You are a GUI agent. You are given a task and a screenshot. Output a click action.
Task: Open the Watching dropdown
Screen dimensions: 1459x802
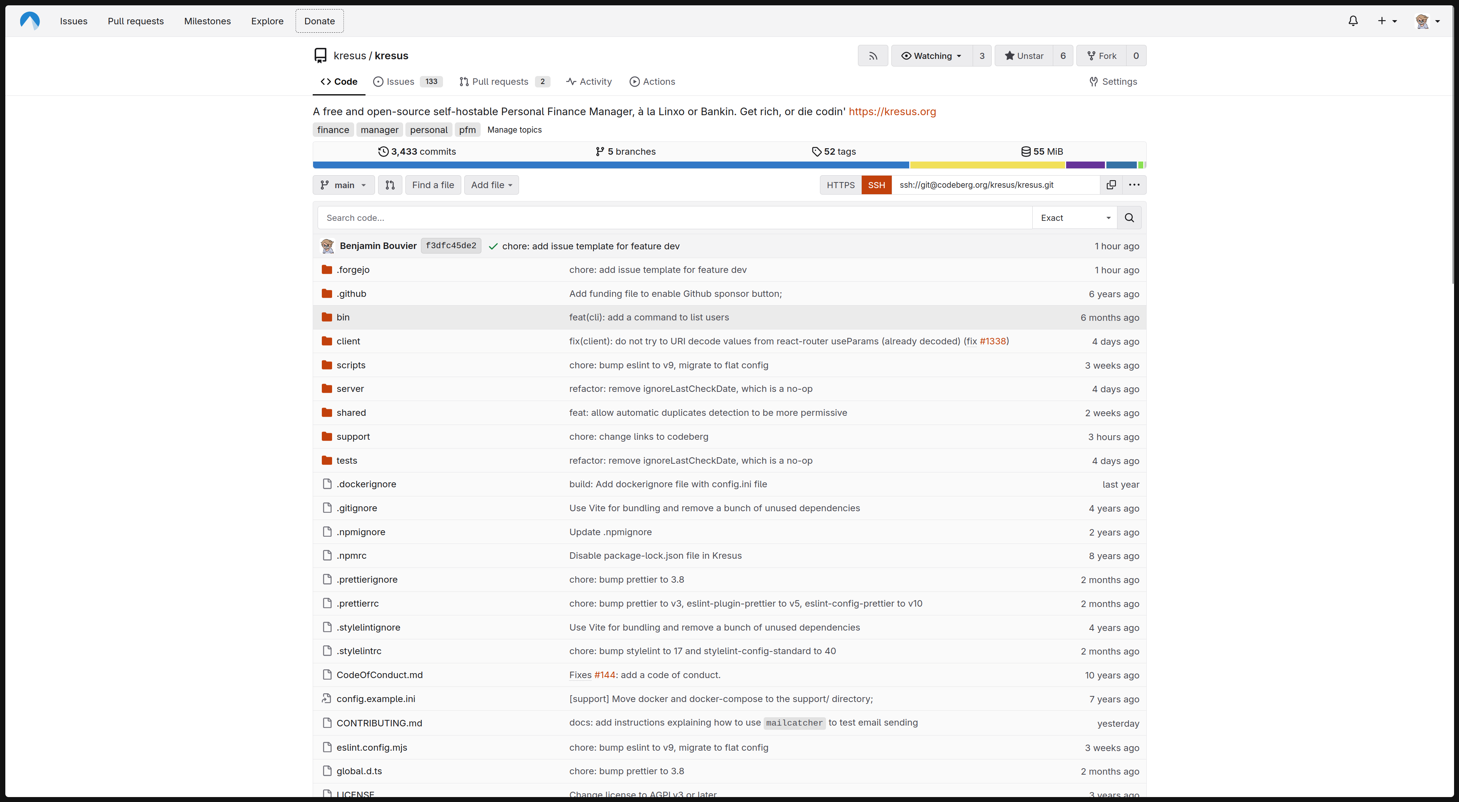pos(932,55)
